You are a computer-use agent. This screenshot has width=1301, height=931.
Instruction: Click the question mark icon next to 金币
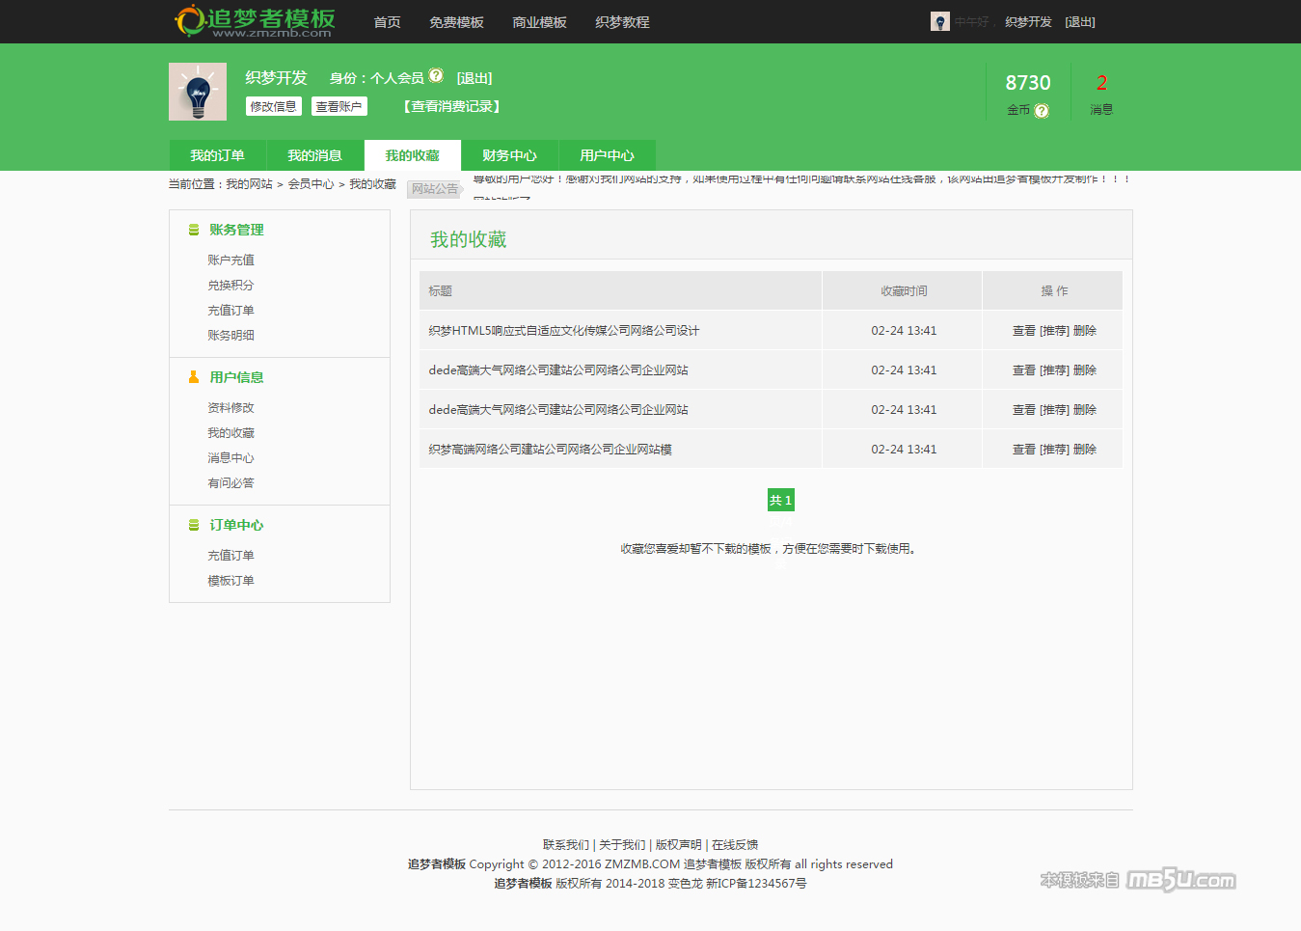coord(1042,111)
